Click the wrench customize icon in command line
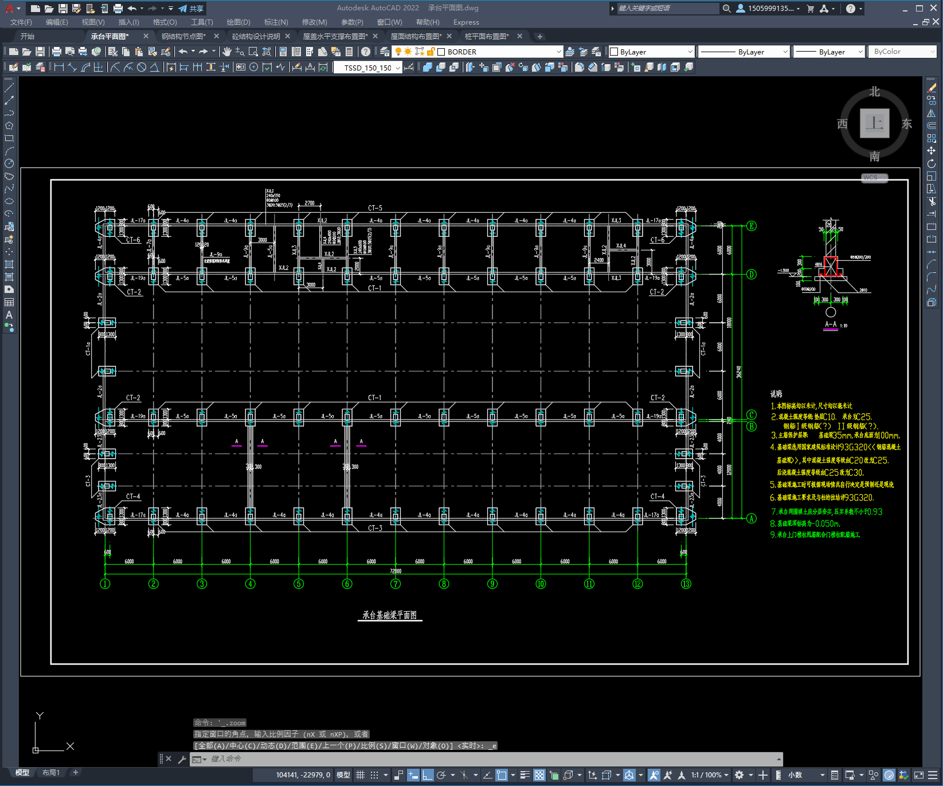943x786 pixels. point(182,759)
